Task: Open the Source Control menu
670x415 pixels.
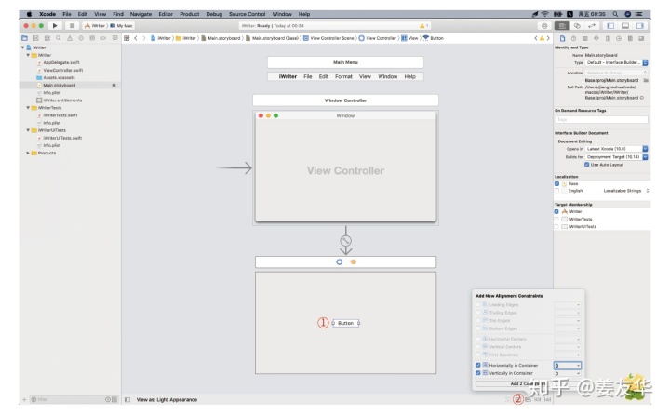Action: point(247,14)
